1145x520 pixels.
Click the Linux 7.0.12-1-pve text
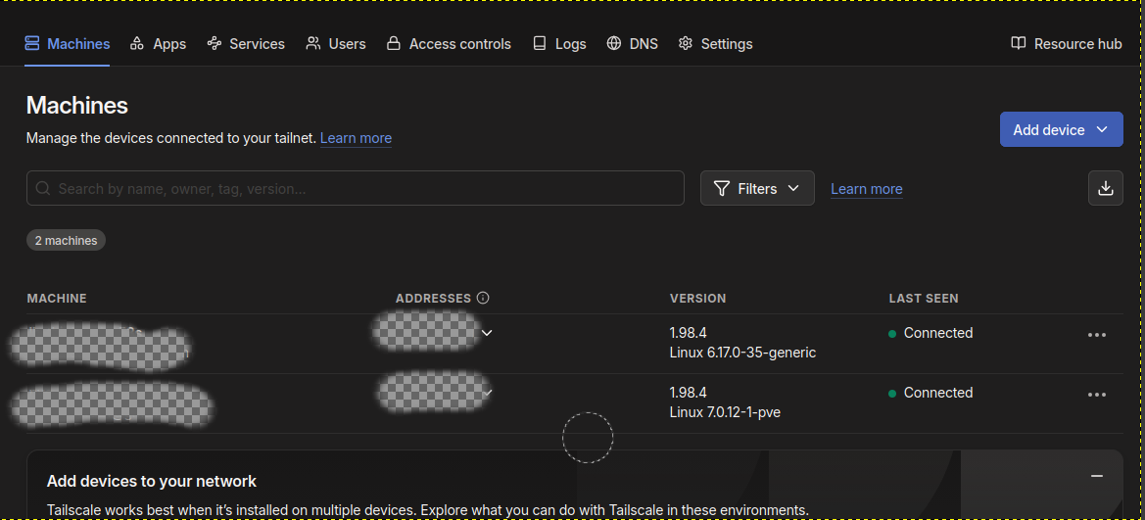pos(725,412)
